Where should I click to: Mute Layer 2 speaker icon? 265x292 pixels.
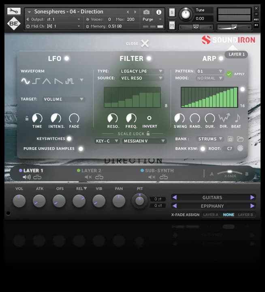coord(88,177)
